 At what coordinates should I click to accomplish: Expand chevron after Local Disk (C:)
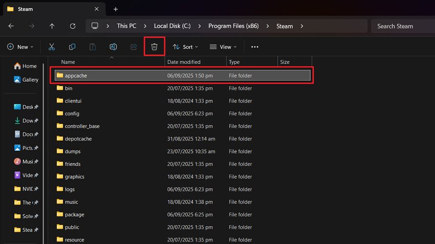point(200,26)
